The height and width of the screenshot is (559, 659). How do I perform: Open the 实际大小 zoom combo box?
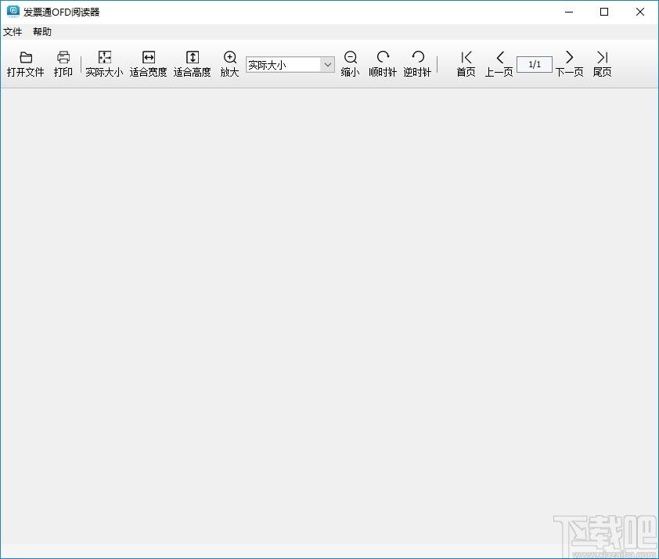[x=290, y=65]
